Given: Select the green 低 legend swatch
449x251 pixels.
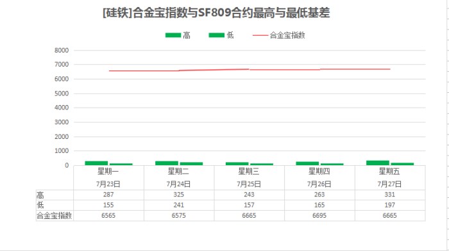Looking at the screenshot, I should click(217, 35).
